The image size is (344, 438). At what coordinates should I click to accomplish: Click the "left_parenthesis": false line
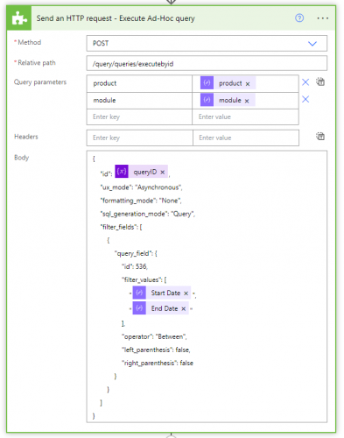tap(156, 350)
